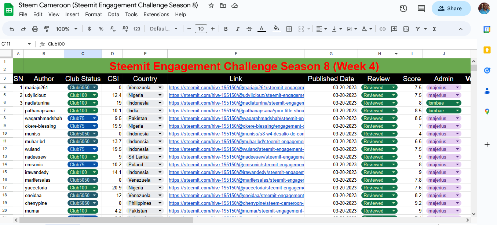
Task: Open the File menu
Action: coord(23,14)
